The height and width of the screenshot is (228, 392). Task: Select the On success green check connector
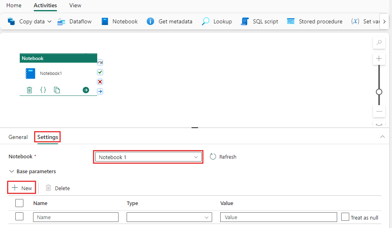[x=100, y=72]
